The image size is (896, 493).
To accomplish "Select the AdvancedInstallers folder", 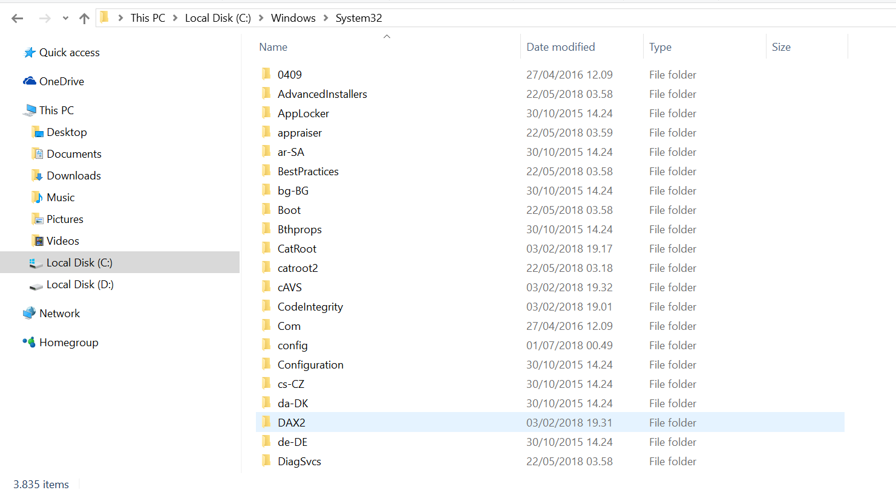I will pos(322,94).
